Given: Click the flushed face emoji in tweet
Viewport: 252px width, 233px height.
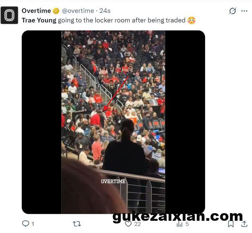Looking at the screenshot, I should click(192, 20).
